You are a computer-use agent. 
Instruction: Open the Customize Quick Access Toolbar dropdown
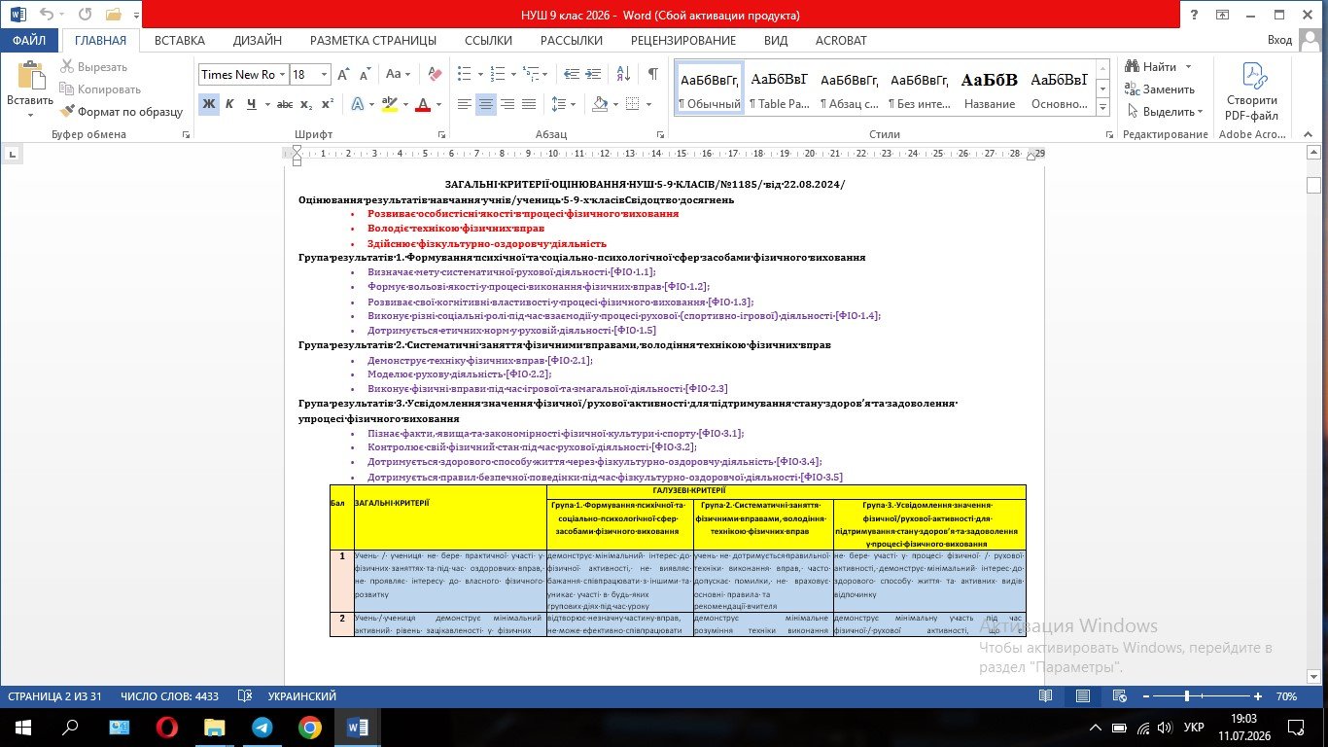136,15
